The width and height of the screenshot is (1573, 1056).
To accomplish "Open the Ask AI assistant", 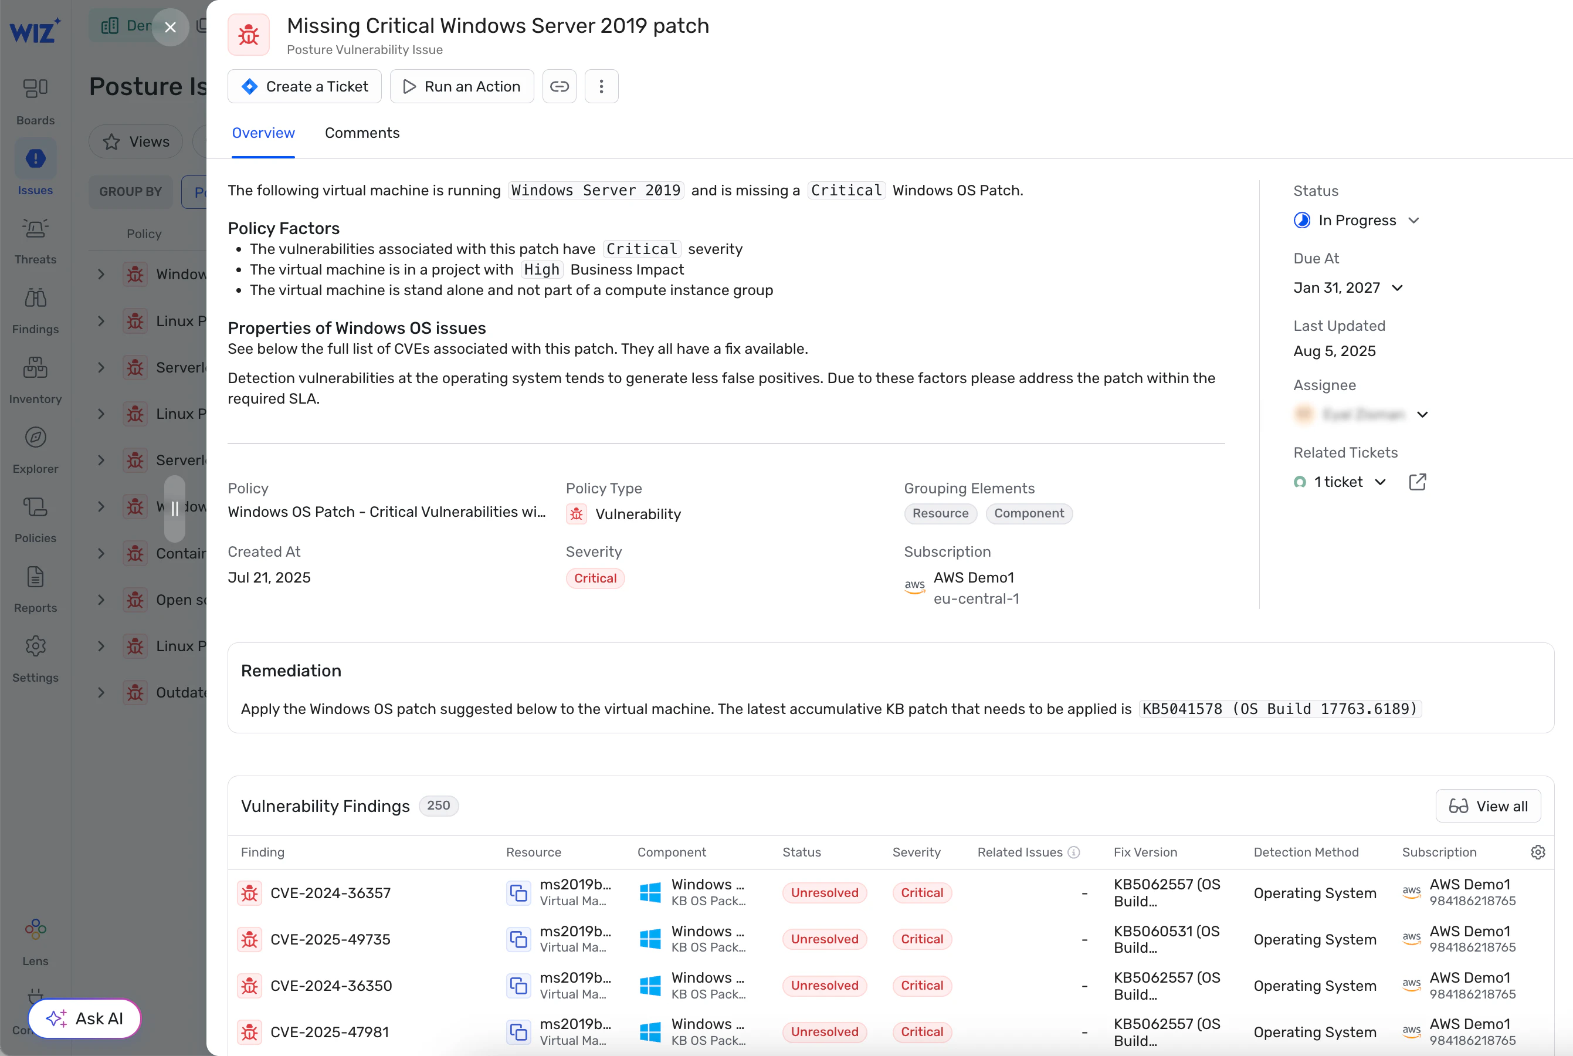I will [x=85, y=1018].
